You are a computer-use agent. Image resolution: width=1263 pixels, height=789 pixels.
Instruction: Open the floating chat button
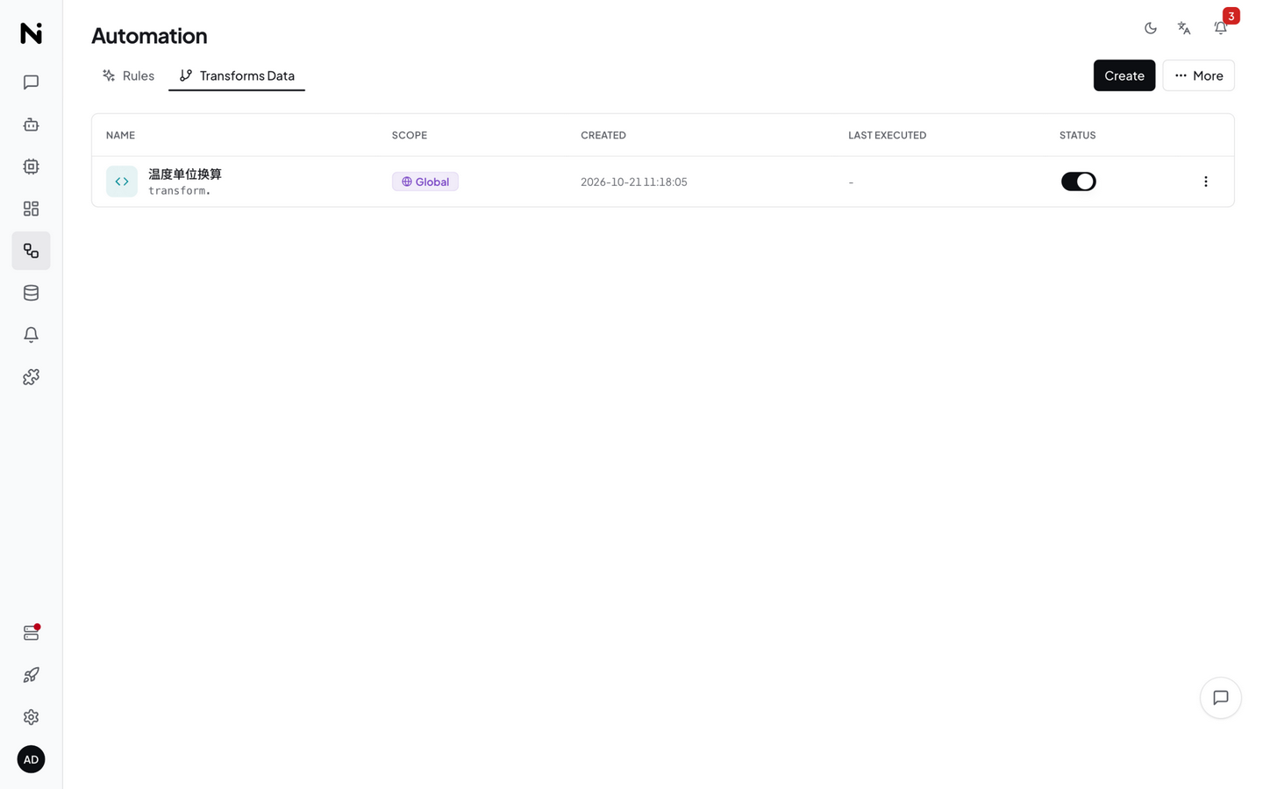[1221, 698]
